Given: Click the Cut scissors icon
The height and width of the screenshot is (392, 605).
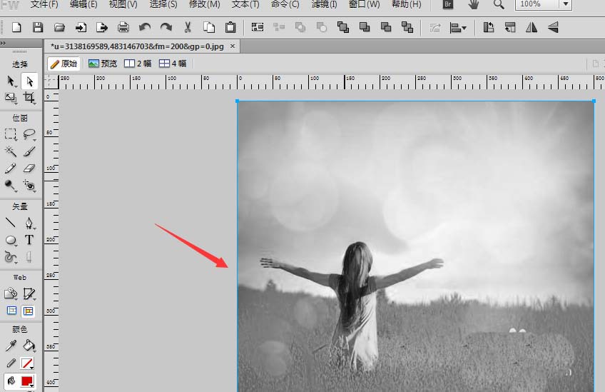Looking at the screenshot, I should 188,28.
